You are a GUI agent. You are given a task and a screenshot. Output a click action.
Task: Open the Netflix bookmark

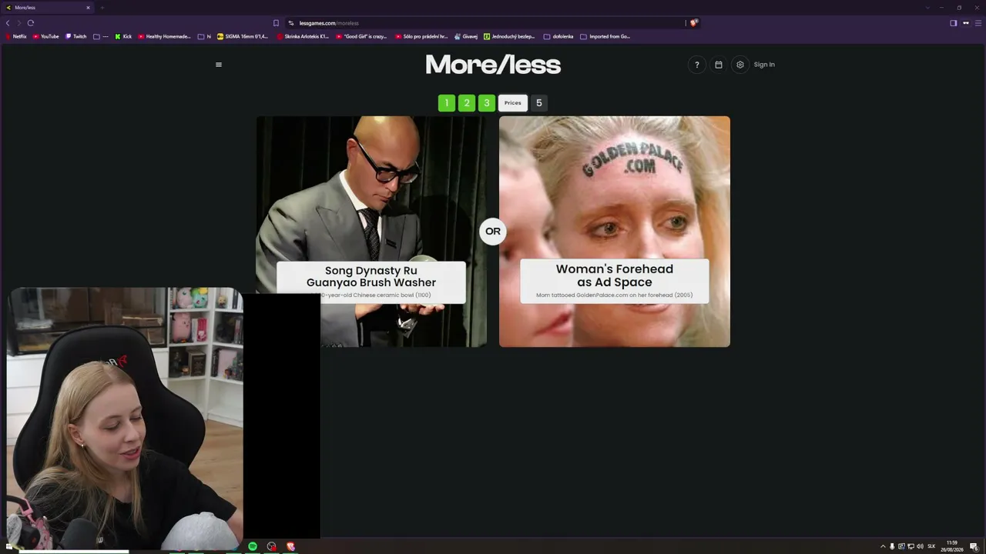pyautogui.click(x=16, y=36)
